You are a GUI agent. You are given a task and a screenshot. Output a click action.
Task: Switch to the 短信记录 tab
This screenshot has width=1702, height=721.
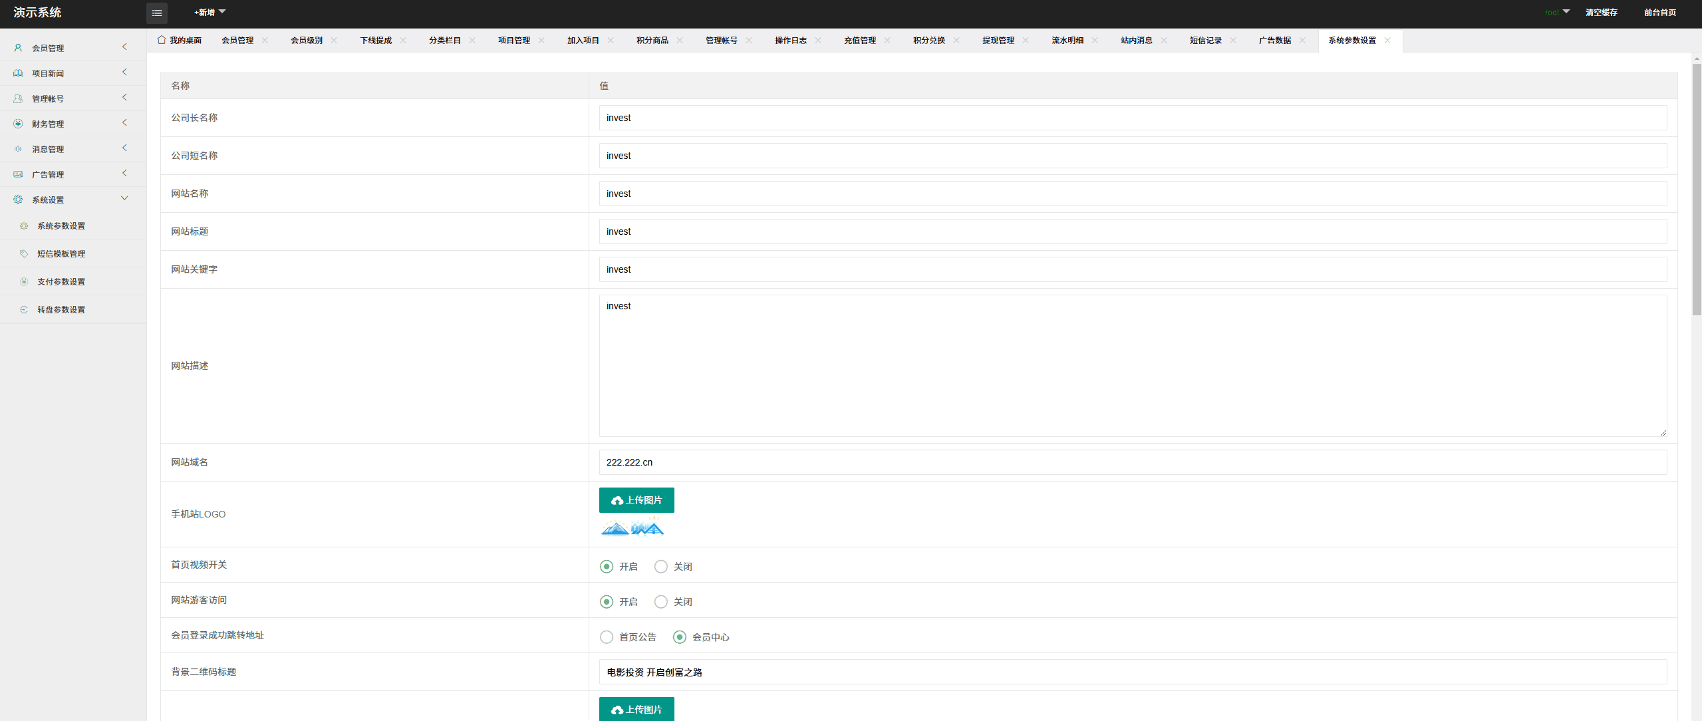coord(1206,41)
